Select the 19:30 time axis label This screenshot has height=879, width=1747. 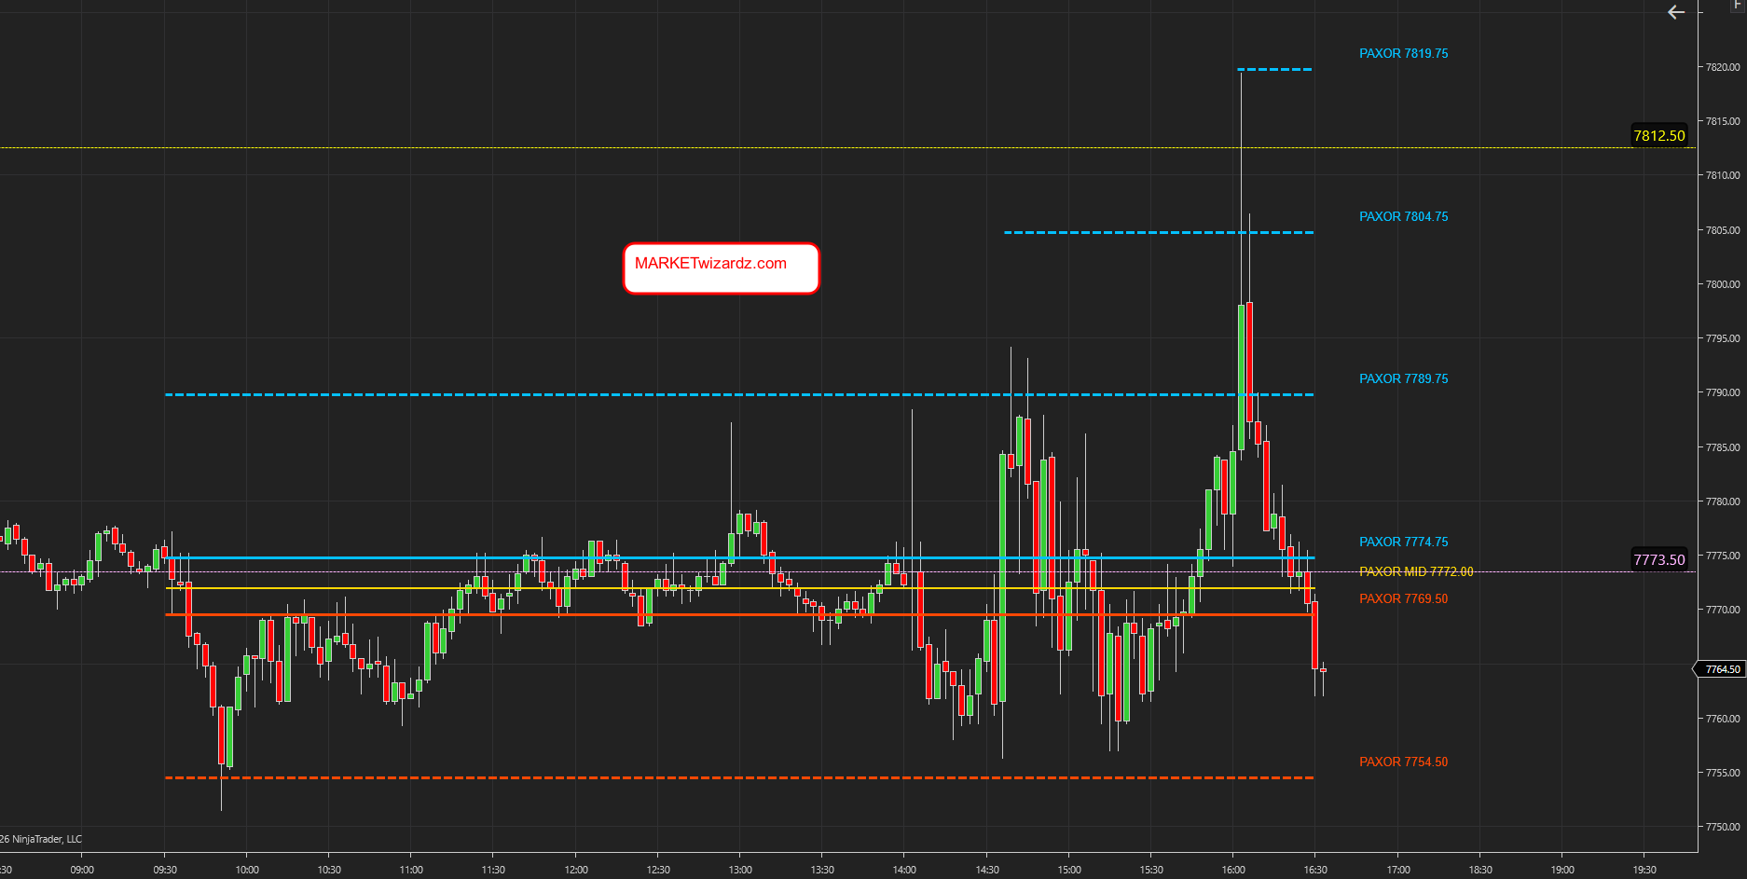(x=1644, y=870)
